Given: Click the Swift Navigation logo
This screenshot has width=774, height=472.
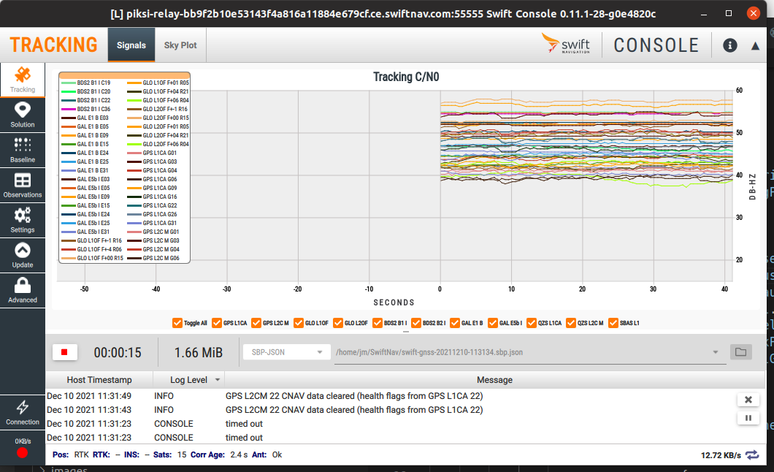Looking at the screenshot, I should click(x=566, y=43).
